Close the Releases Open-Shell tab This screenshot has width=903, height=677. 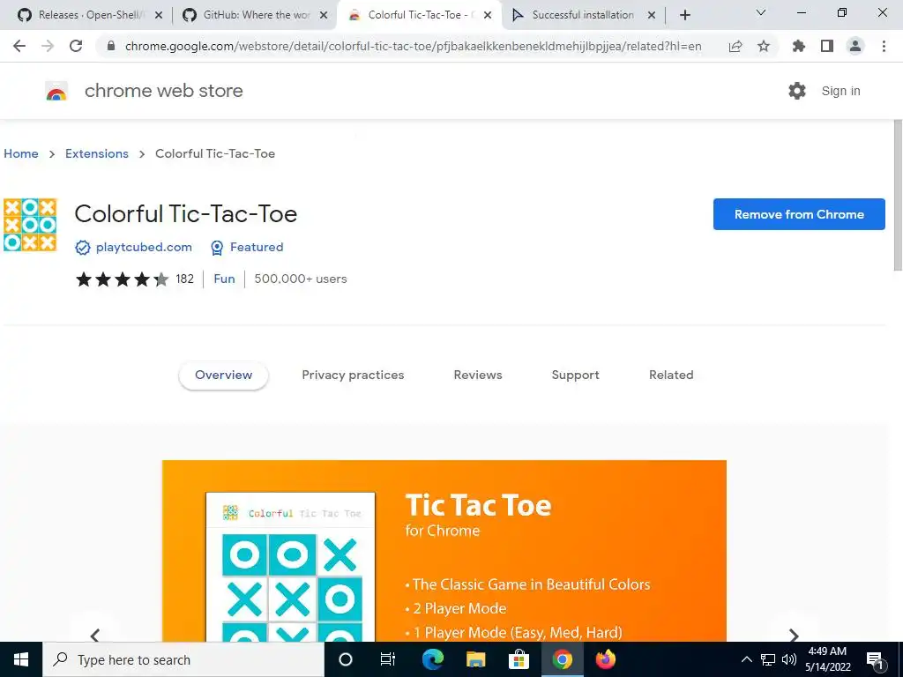tap(159, 16)
